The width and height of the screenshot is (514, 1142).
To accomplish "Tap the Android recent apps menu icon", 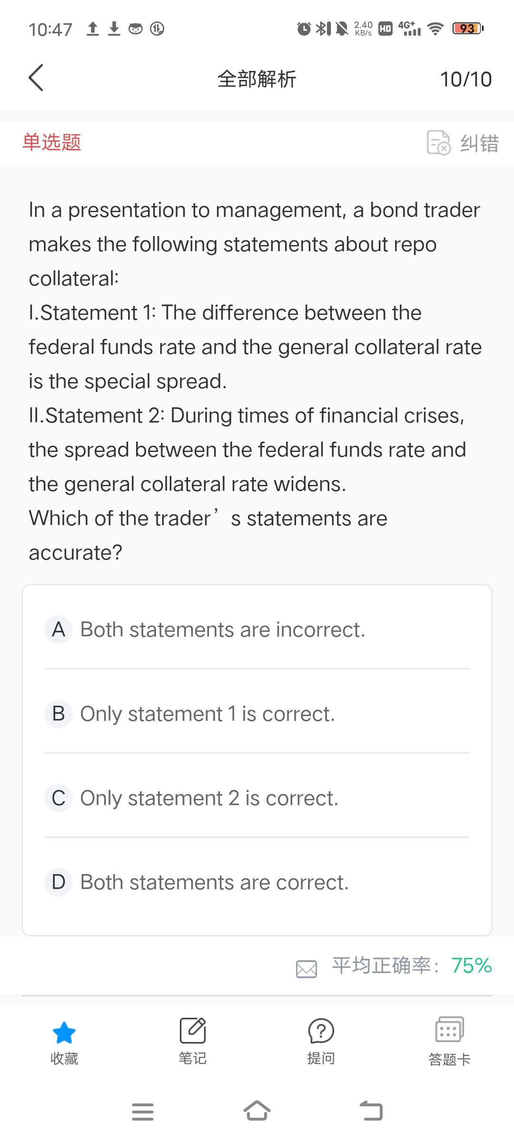I will point(142,1112).
